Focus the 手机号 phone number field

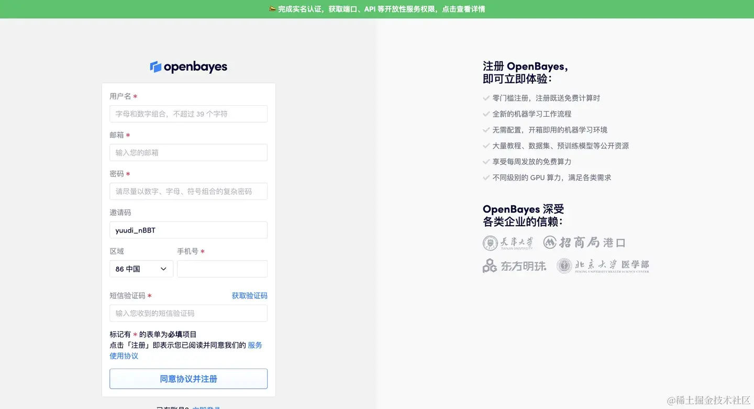click(x=222, y=269)
